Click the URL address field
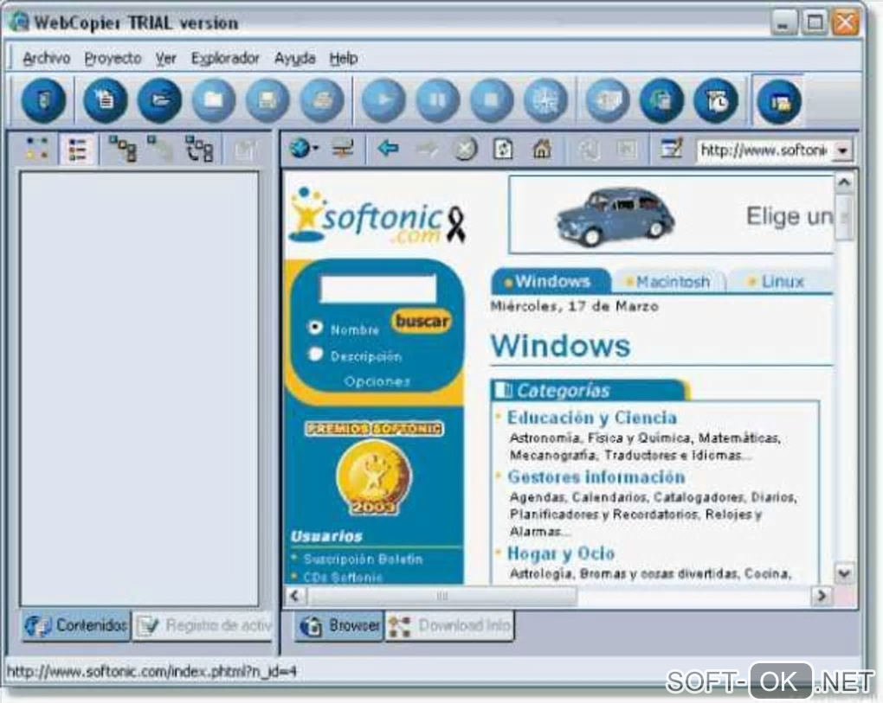 (764, 150)
